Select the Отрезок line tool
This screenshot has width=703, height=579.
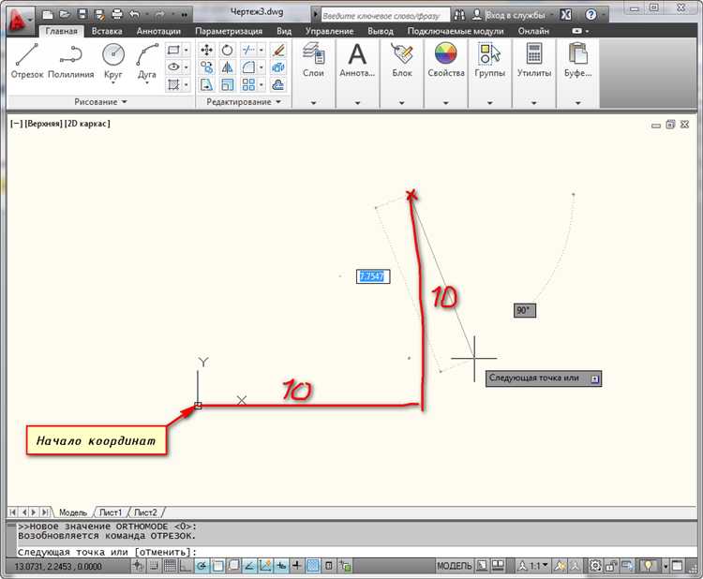[26, 61]
